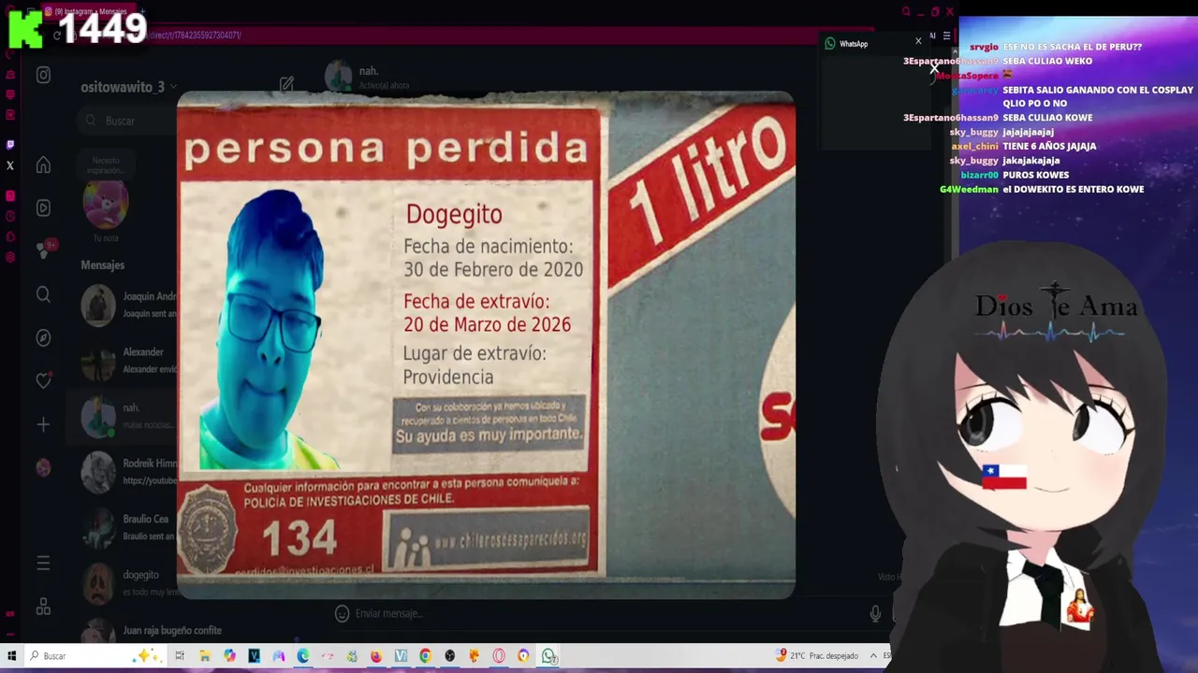This screenshot has height=673, width=1198.
Task: Open the Instagram search magnifier icon
Action: pyautogui.click(x=43, y=295)
